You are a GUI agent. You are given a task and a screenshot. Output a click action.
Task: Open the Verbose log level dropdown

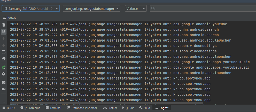coord(136,9)
